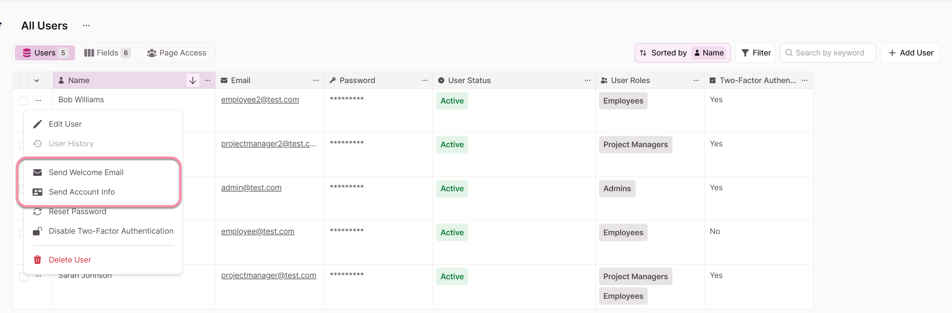Click the Send Welcome Email envelope icon

coord(37,172)
